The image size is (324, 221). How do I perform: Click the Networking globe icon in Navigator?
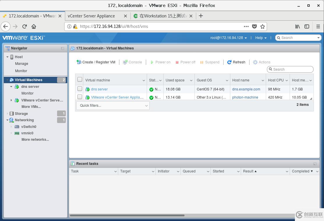click(x=11, y=120)
